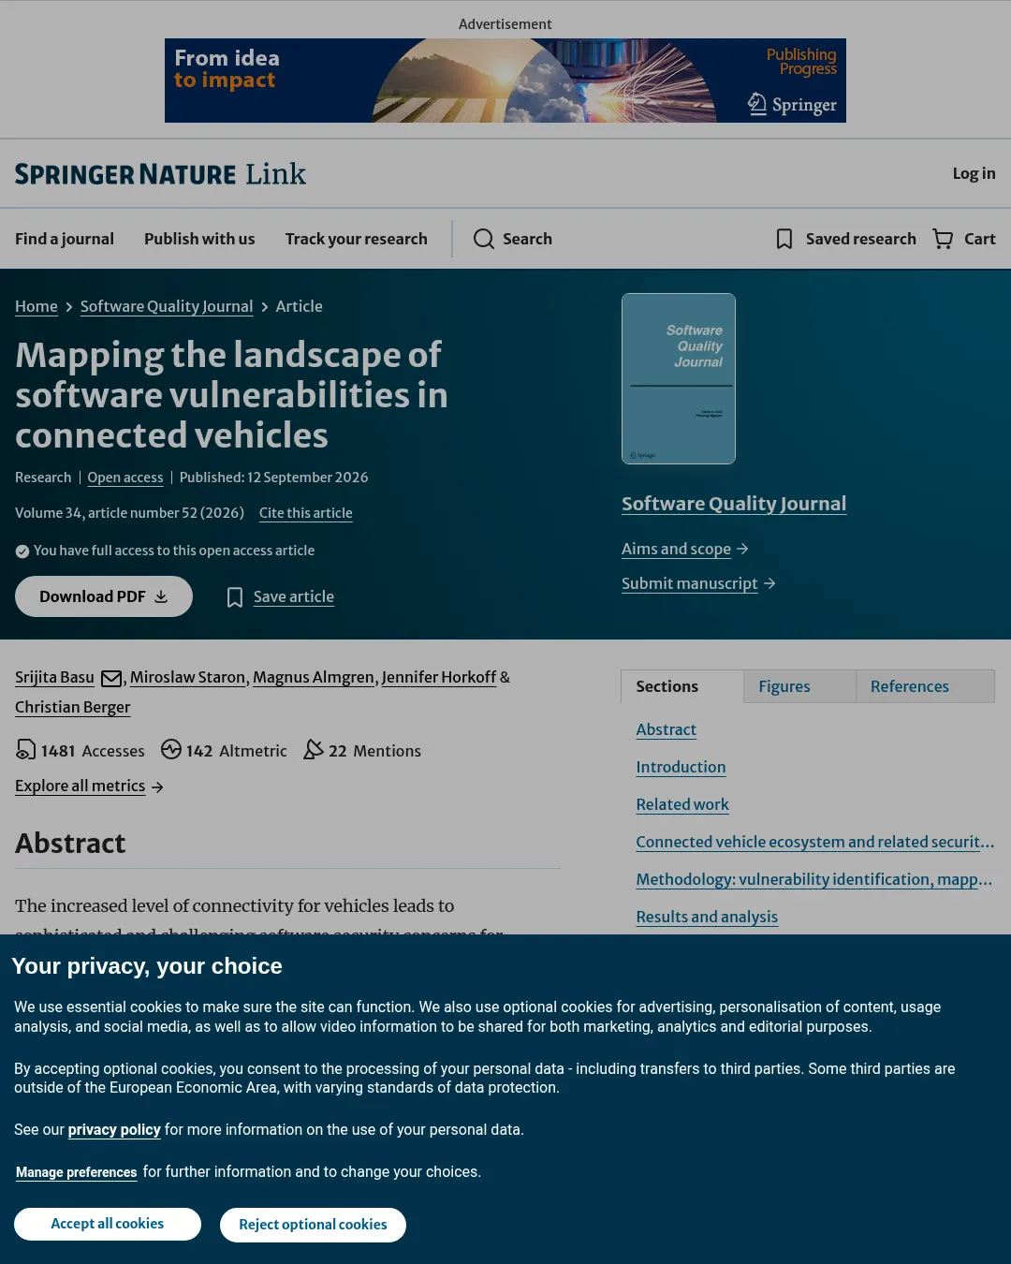1011x1264 pixels.
Task: Switch to the Figures tab
Action: [799, 686]
